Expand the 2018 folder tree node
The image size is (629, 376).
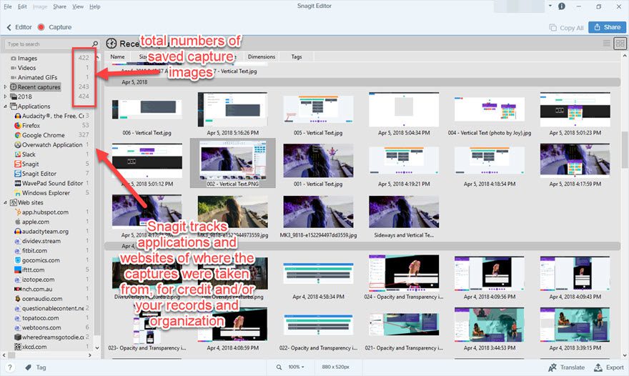coord(6,97)
